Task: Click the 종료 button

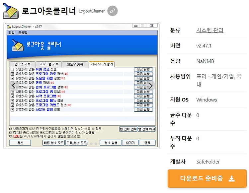Action: click(x=147, y=143)
